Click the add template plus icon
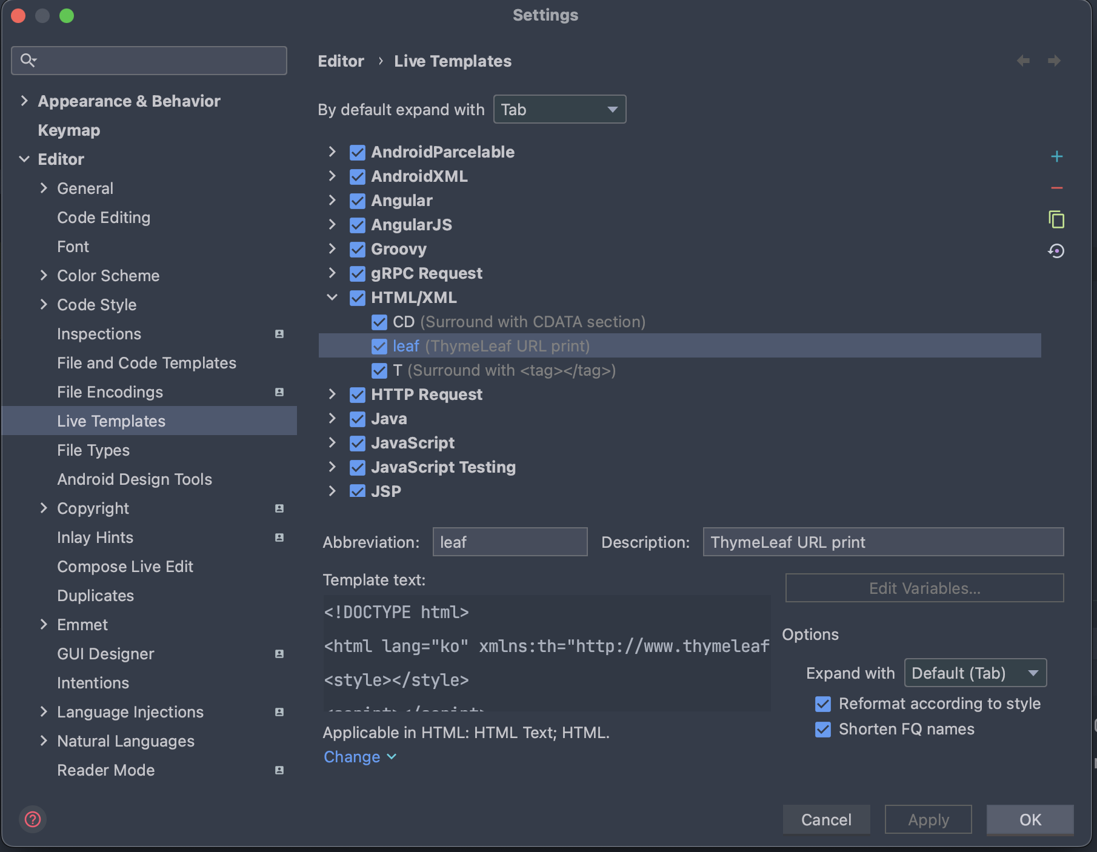This screenshot has height=852, width=1097. click(1056, 156)
